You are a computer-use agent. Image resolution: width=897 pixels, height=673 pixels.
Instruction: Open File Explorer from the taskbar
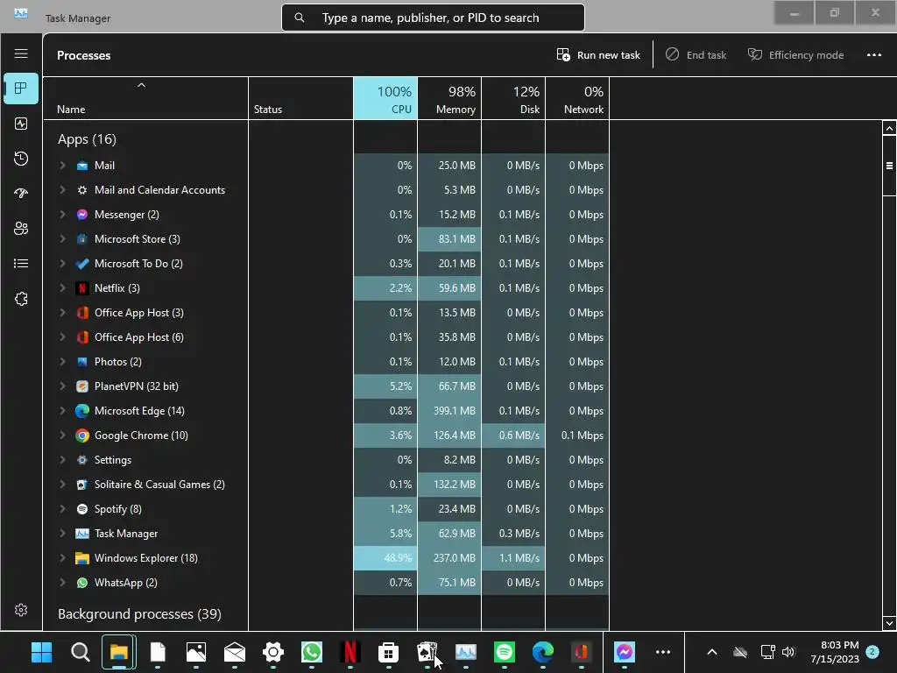(x=119, y=652)
